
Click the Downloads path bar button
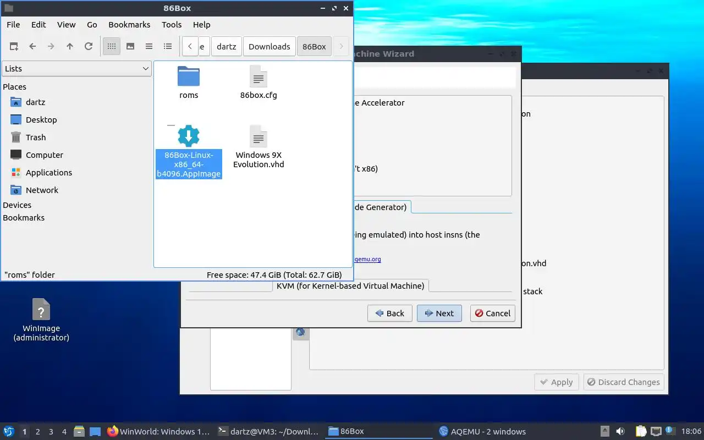(269, 47)
